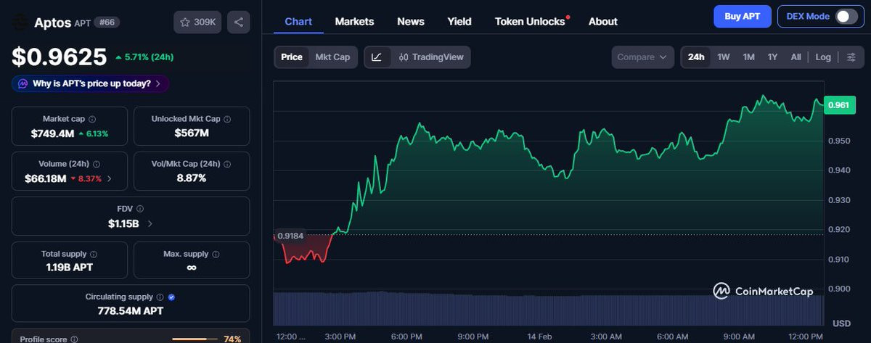Select the 1Y time range
871x343 pixels.
[x=772, y=57]
